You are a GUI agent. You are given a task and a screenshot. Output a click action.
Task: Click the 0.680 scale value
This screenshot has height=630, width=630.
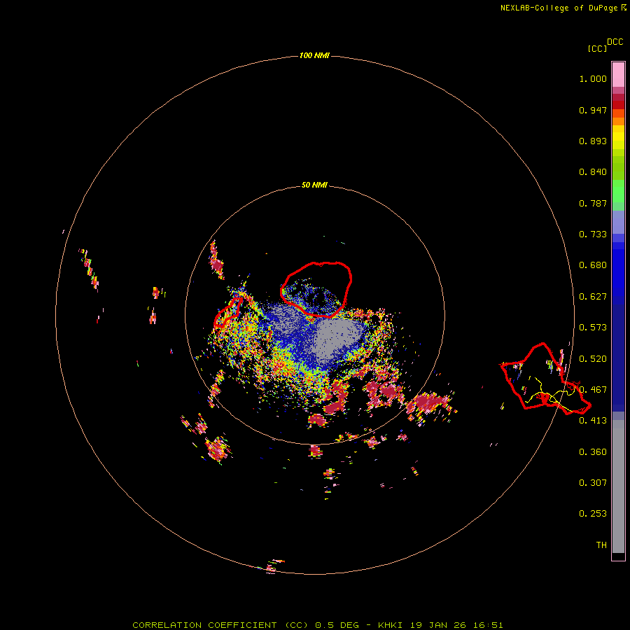click(x=593, y=265)
